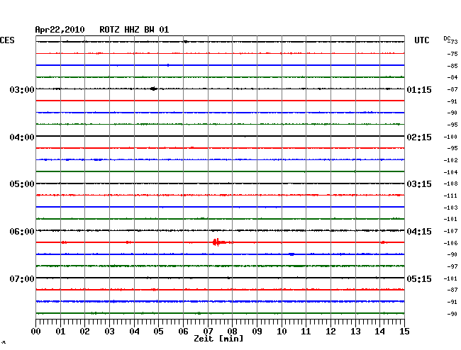Viewport: 461px width, 350px height.
Task: Click the "12" minute tick label
Action: pyautogui.click(x=331, y=331)
